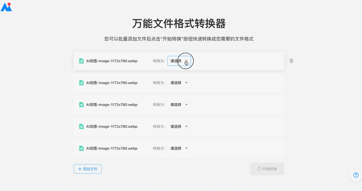This screenshot has height=191, width=362.
Task: Select the fourth row's AI改图-image-1172x780.webp filename
Action: pos(112,126)
